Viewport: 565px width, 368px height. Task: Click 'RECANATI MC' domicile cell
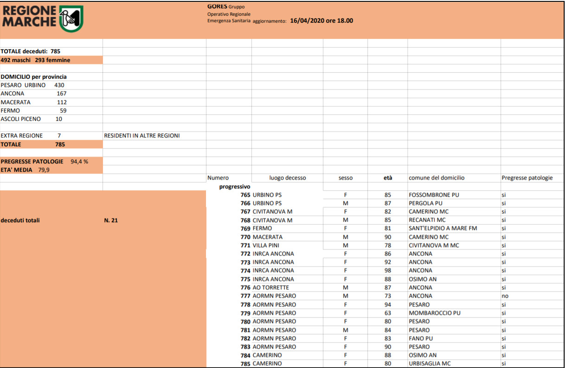[x=427, y=220]
